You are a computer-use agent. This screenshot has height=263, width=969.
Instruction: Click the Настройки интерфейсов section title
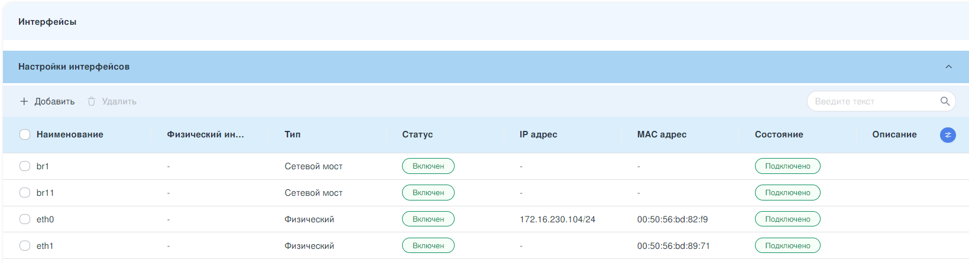click(x=74, y=67)
